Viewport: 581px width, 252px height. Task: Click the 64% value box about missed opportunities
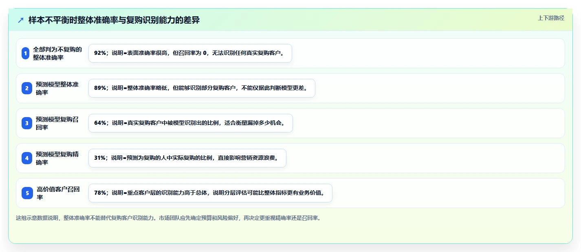tap(191, 123)
